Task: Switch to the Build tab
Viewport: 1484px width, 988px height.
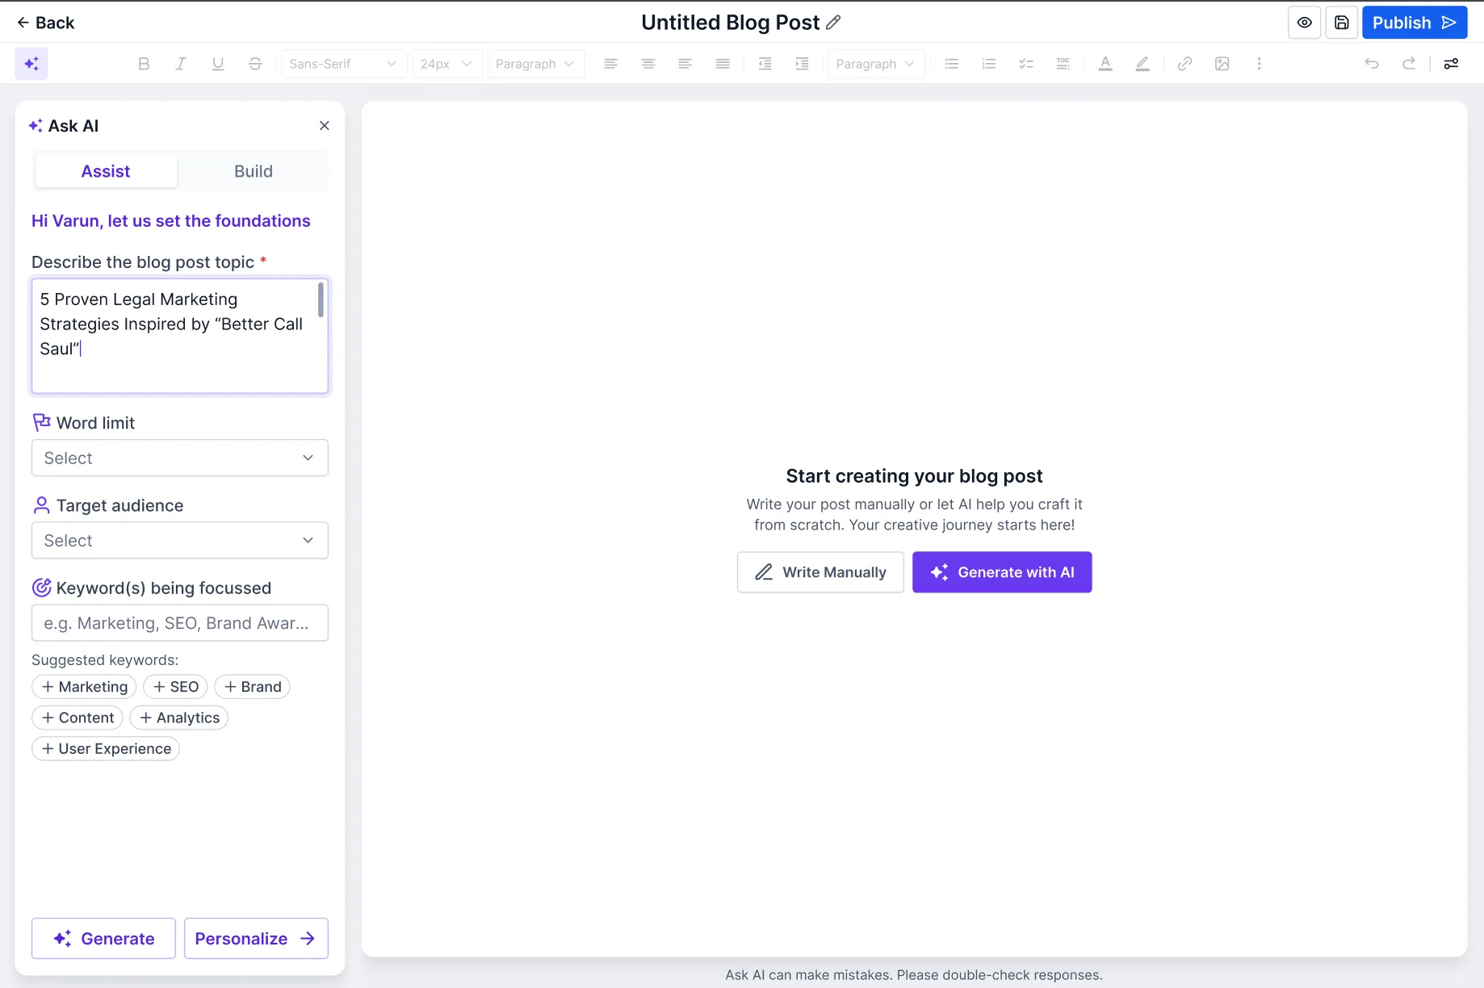Action: 254,171
